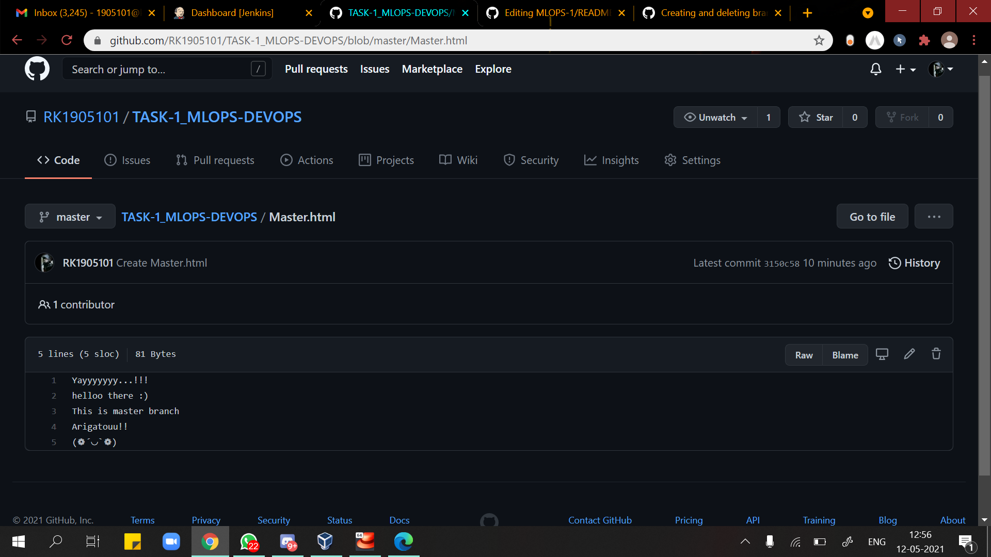Star the repository
The width and height of the screenshot is (991, 557).
click(x=816, y=117)
